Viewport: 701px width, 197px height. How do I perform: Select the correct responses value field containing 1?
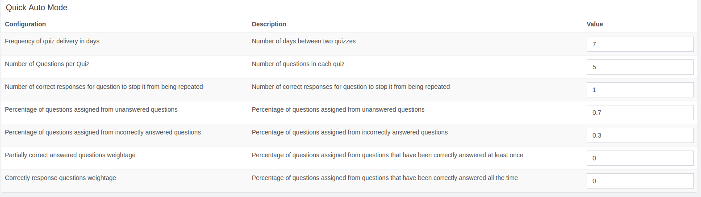click(639, 90)
